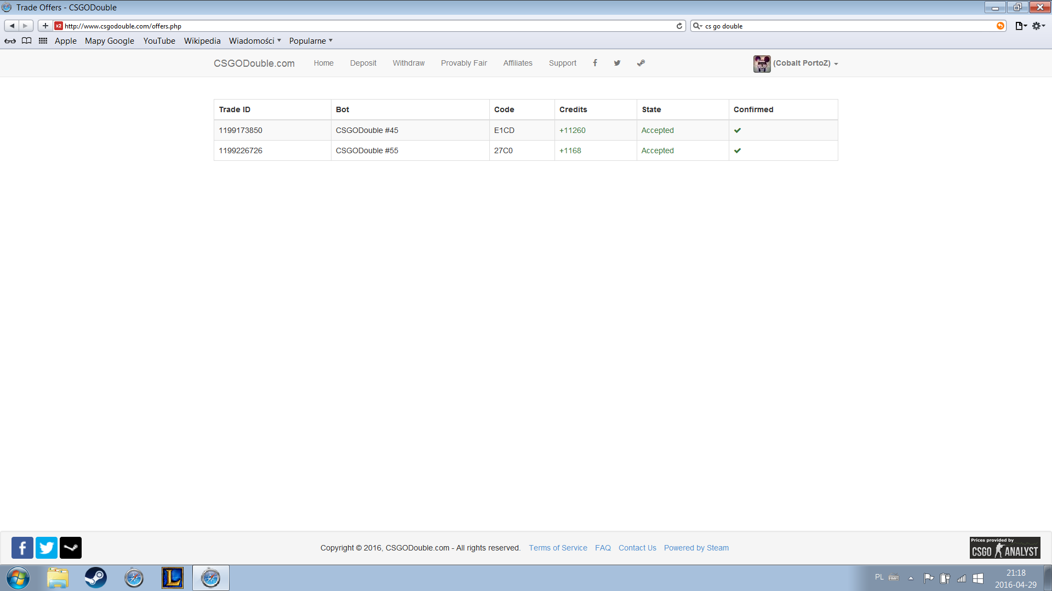Expand the Cobalt PortoZ user dropdown
Viewport: 1052px width, 591px height.
[x=805, y=63]
